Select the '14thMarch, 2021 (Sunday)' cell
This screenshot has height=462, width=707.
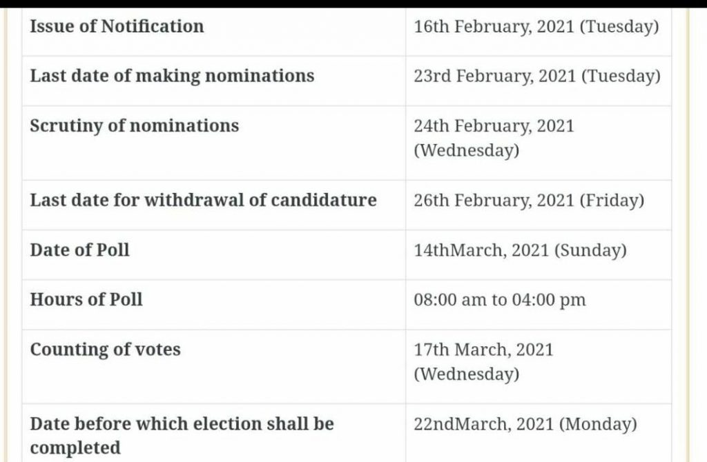click(x=520, y=251)
